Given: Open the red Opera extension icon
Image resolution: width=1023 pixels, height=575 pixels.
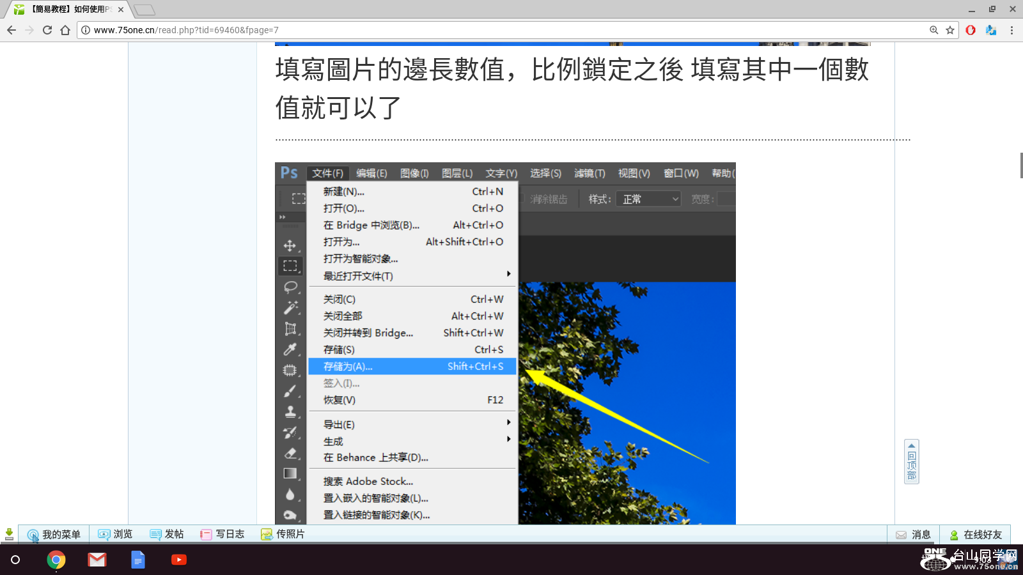Looking at the screenshot, I should pyautogui.click(x=971, y=30).
